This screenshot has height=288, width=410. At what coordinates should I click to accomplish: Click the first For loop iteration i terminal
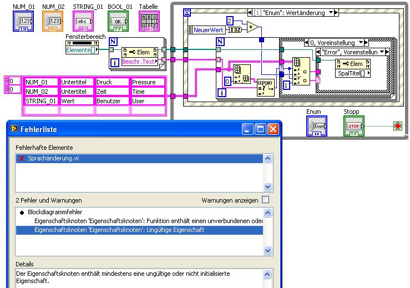pyautogui.click(x=115, y=63)
